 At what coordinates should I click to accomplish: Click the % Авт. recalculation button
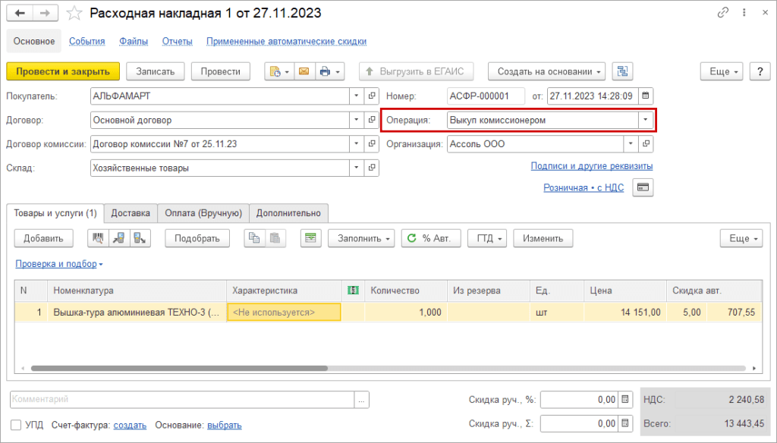pyautogui.click(x=431, y=238)
